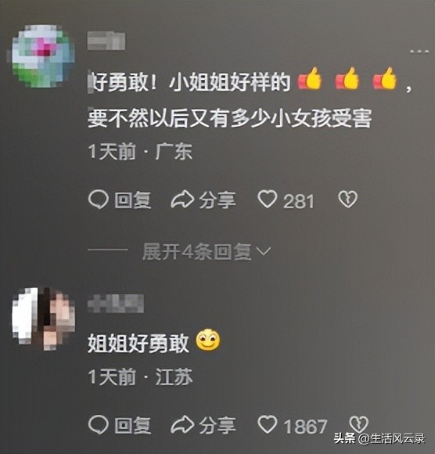
Task: Click the chevron next to 展开4条回复
Action: click(x=264, y=251)
